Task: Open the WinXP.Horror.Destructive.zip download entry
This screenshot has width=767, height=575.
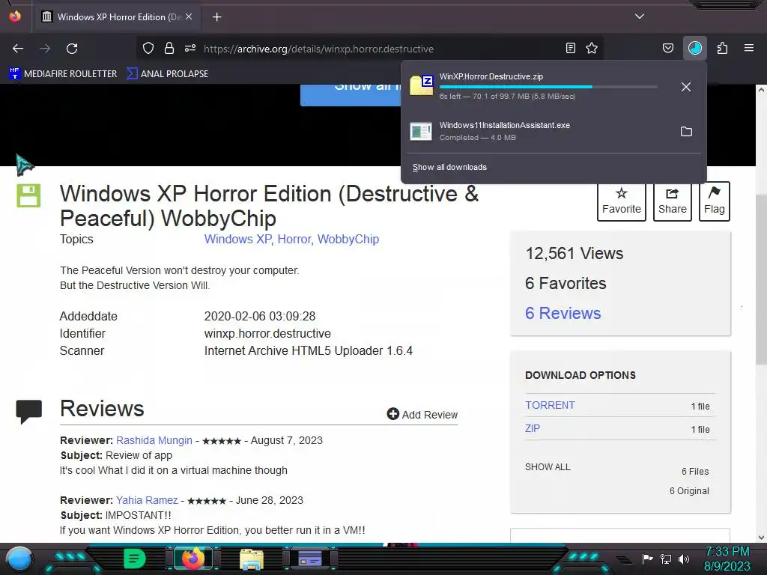Action: (x=538, y=87)
